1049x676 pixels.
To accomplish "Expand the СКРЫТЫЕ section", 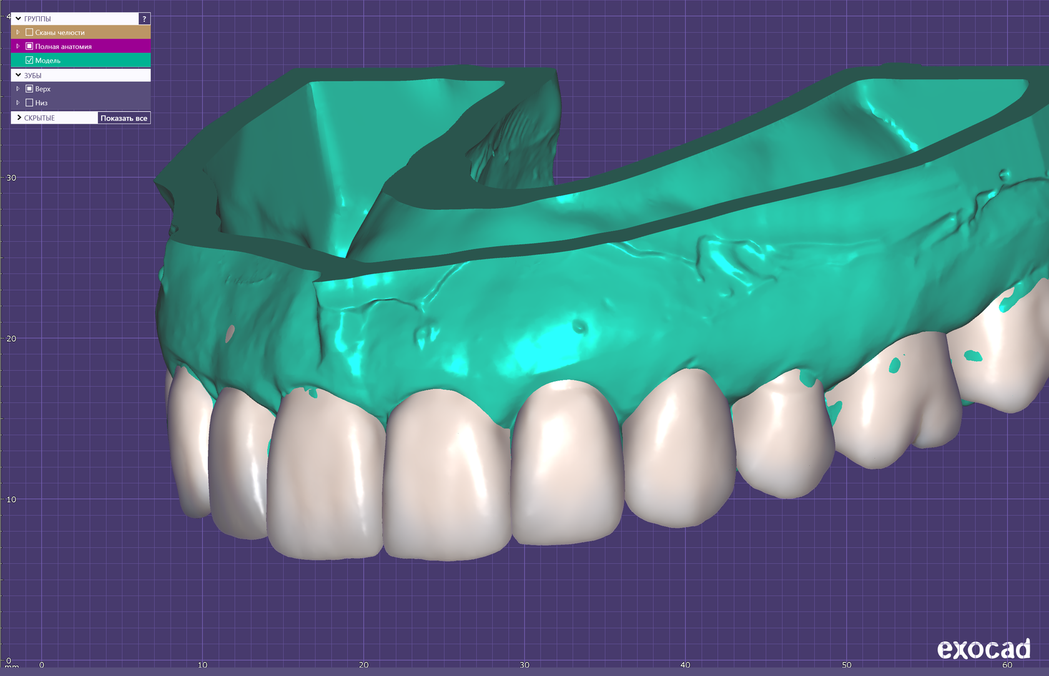I will (x=19, y=117).
